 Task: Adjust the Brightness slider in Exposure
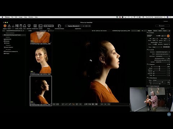coord(160,70)
